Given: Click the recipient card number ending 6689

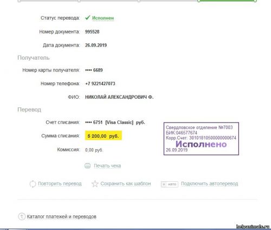Looking at the screenshot, I should click(94, 70).
